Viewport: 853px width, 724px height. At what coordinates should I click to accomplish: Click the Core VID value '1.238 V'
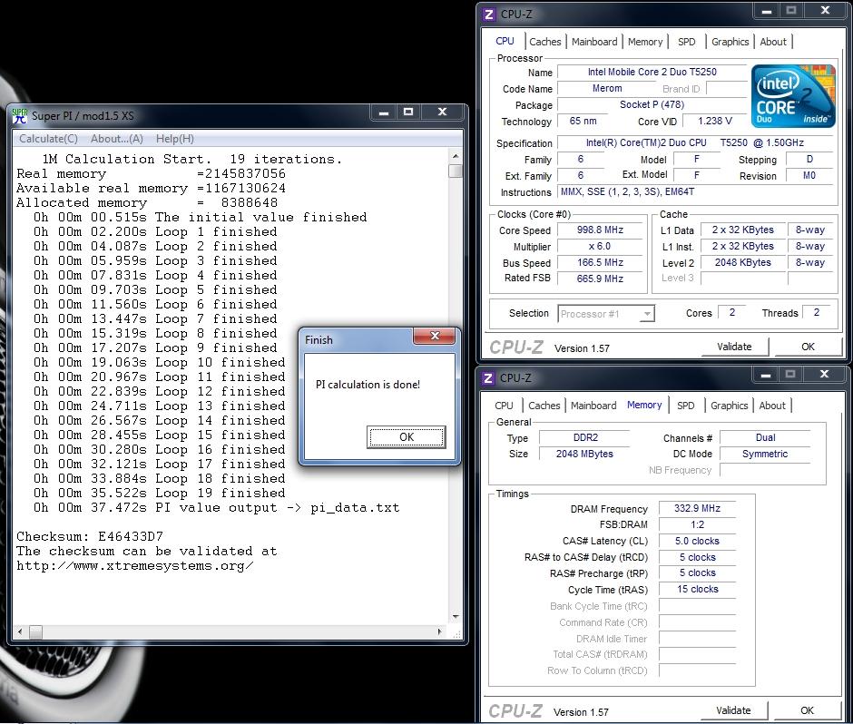[x=715, y=121]
